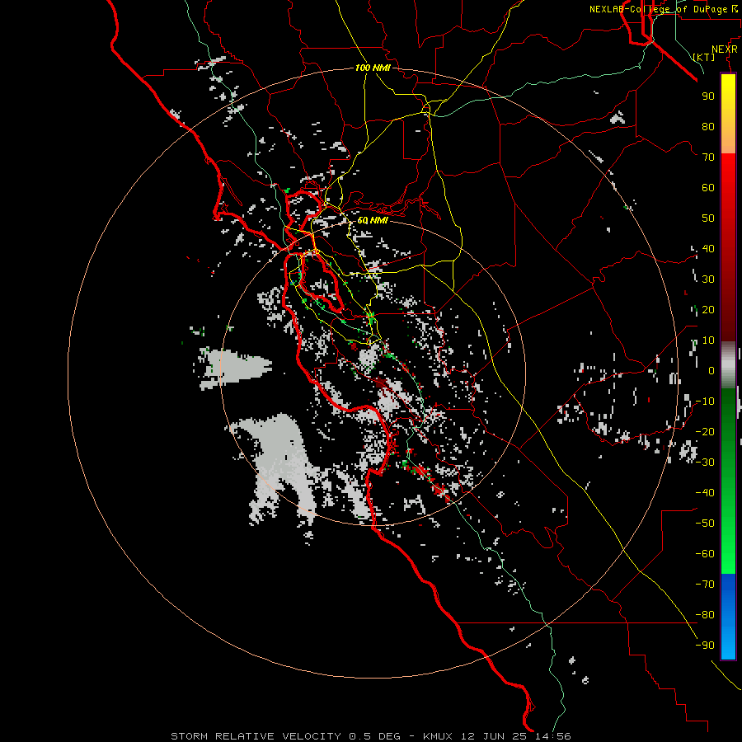Click the -10 value on the velocity scale
Screen dimensions: 742x742
point(705,402)
